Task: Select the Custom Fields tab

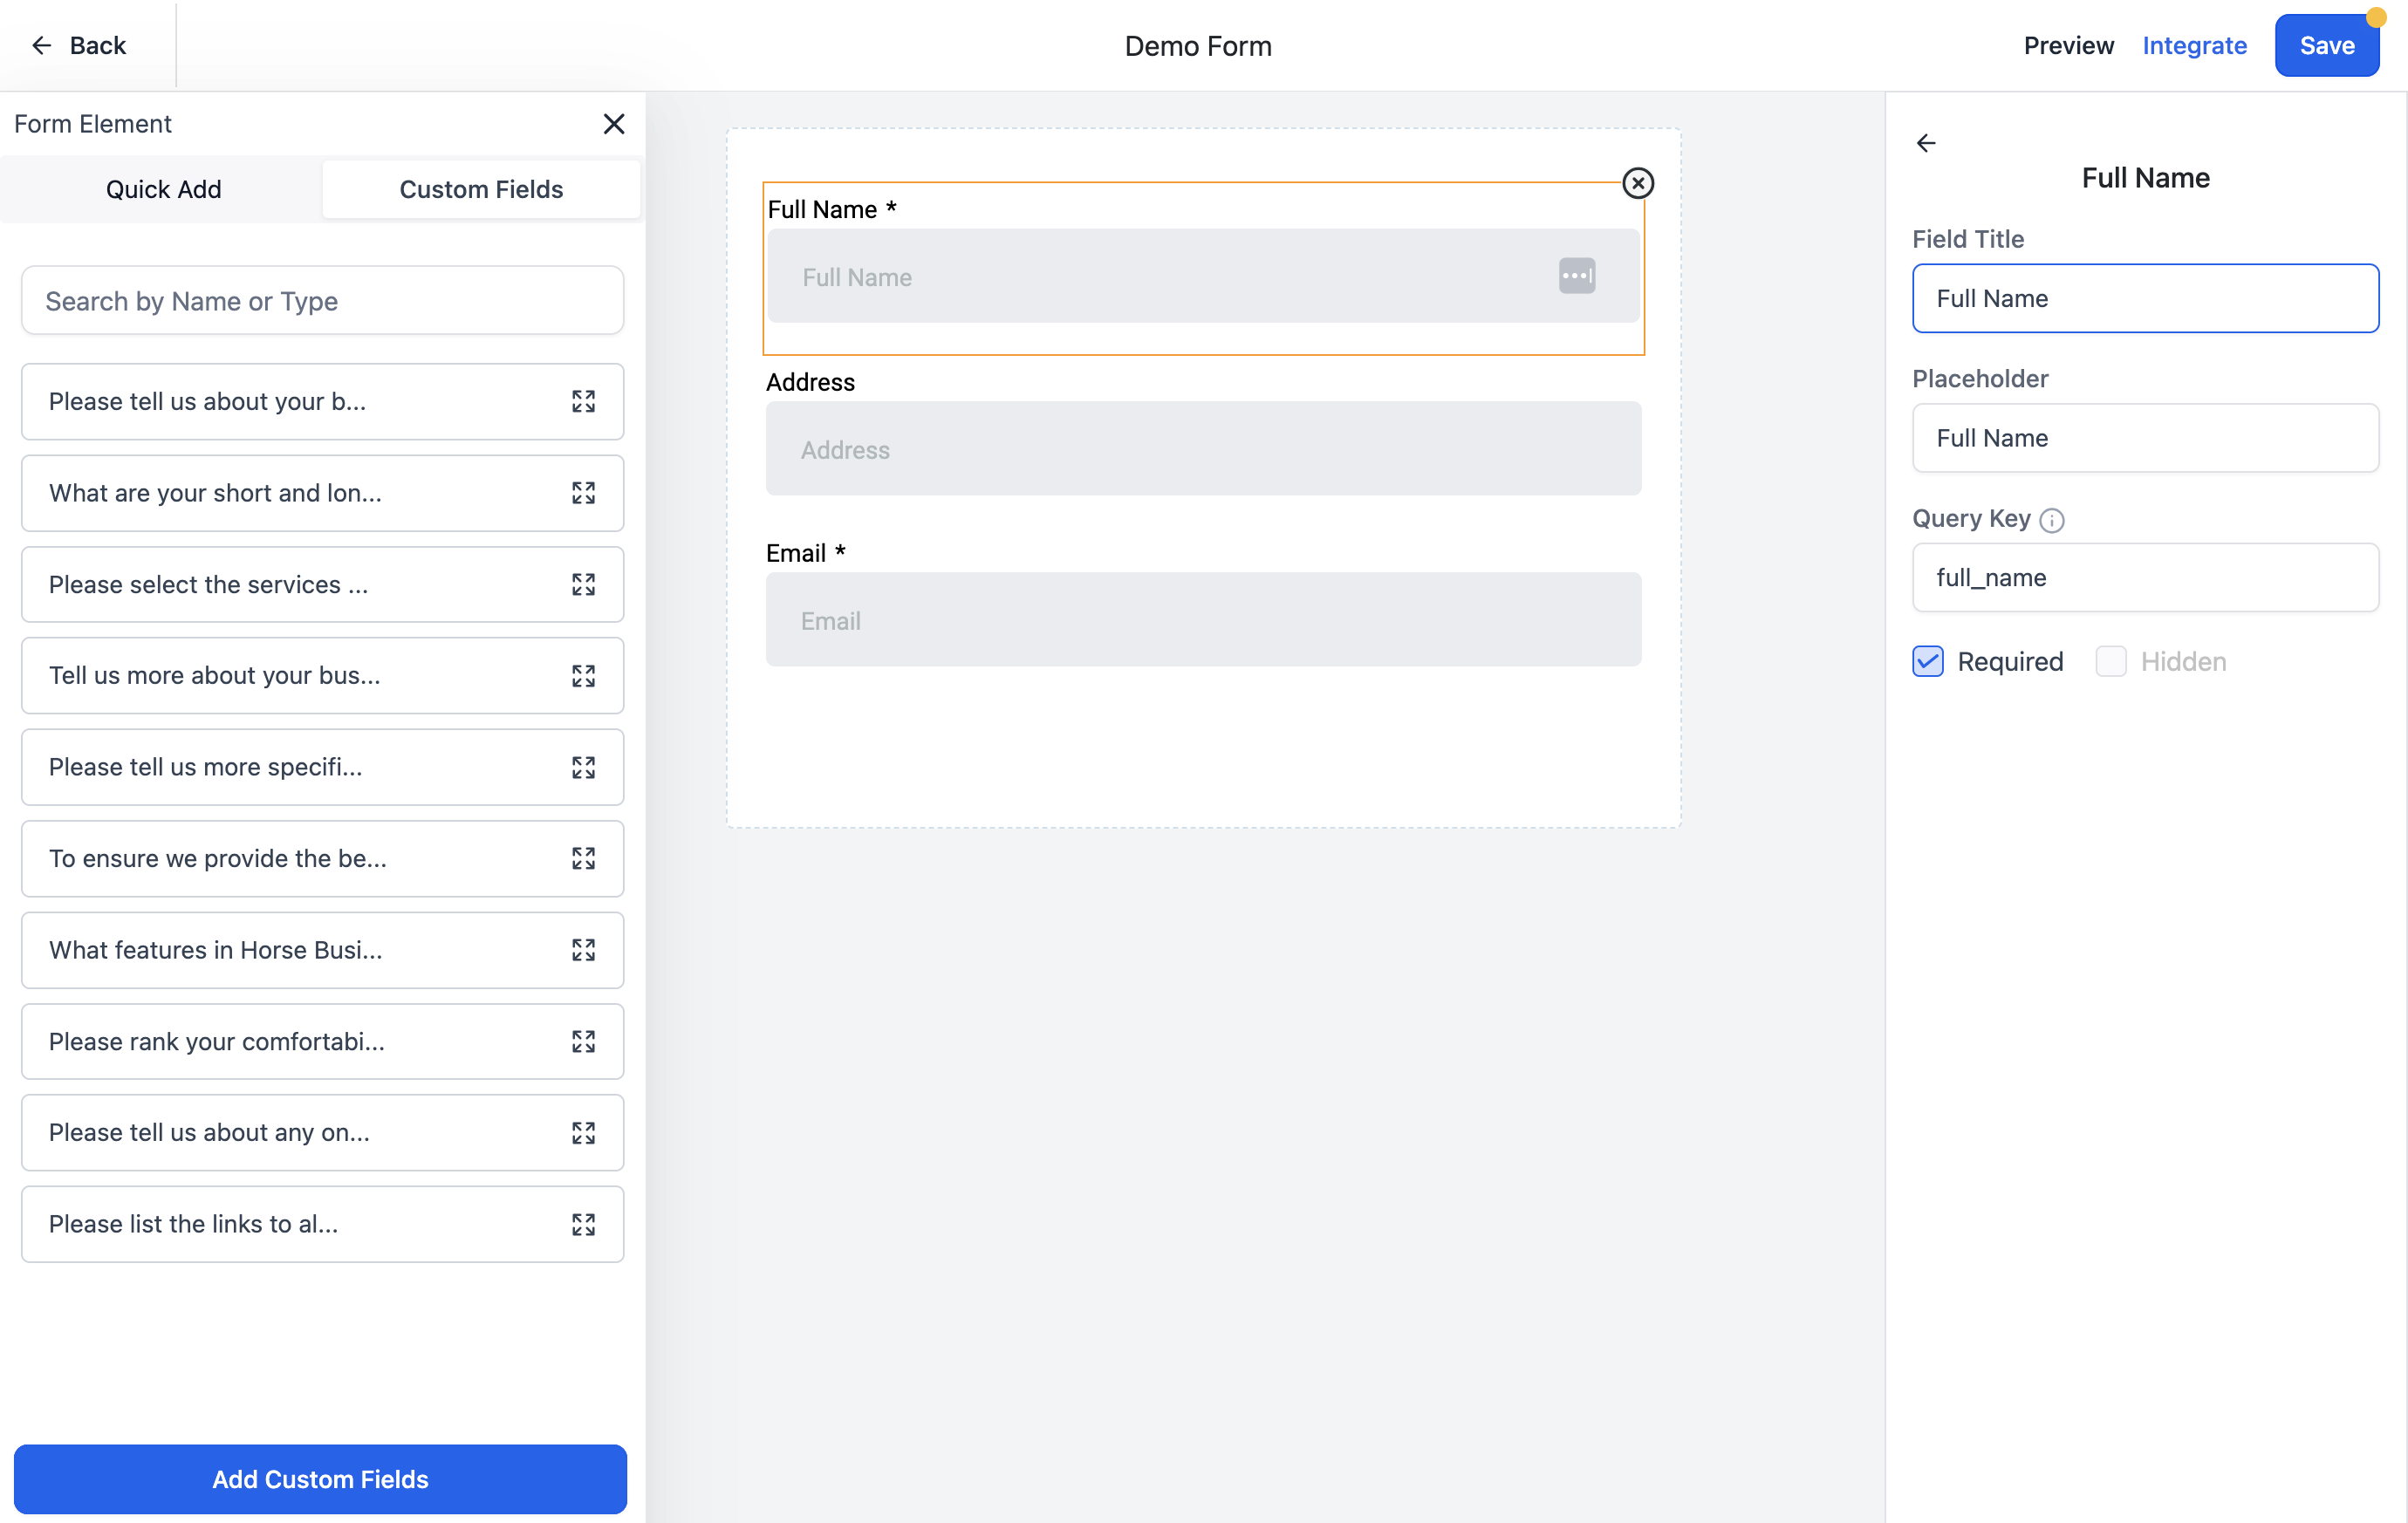Action: pyautogui.click(x=481, y=189)
